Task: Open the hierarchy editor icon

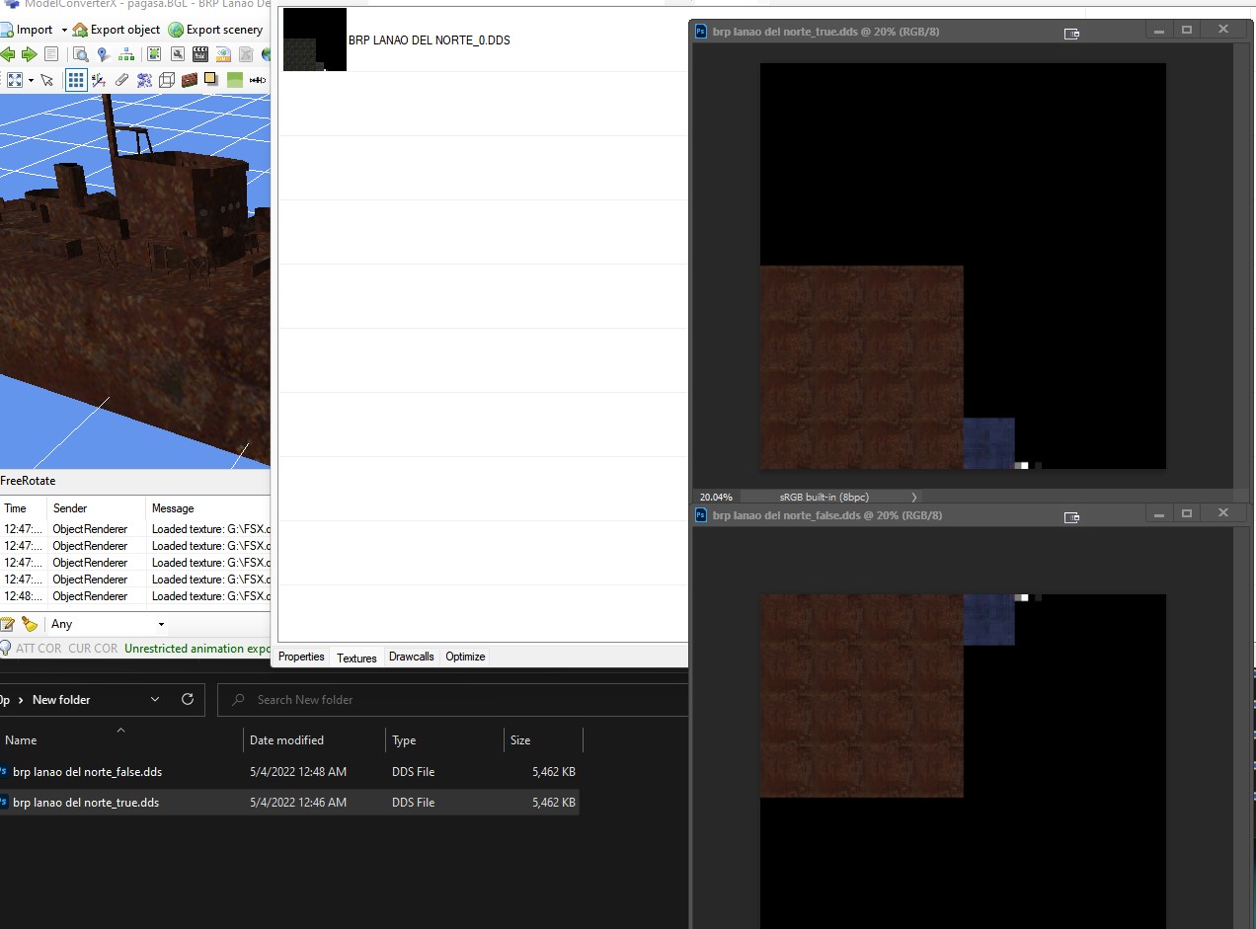Action: coord(126,54)
